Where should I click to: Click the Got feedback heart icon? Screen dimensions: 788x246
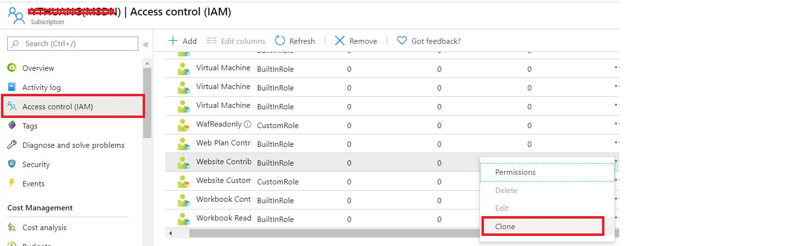click(x=402, y=41)
